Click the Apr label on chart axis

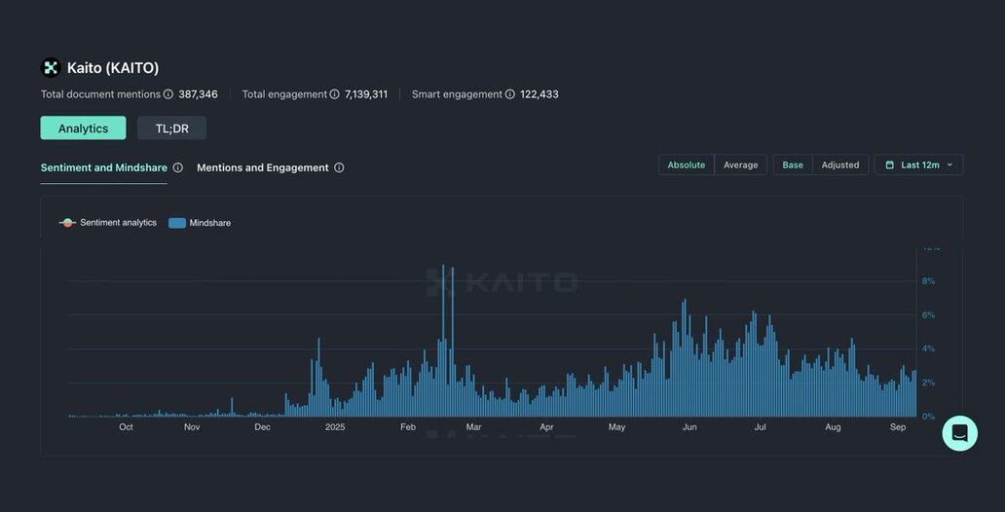pyautogui.click(x=546, y=427)
